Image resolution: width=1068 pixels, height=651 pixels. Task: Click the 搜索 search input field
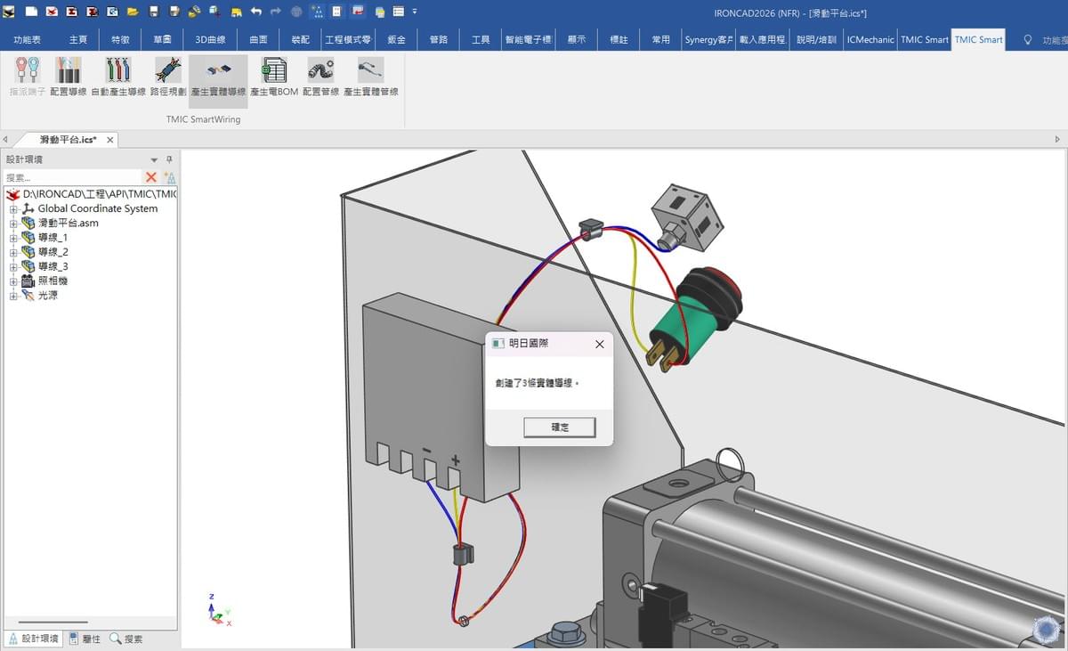click(x=72, y=177)
